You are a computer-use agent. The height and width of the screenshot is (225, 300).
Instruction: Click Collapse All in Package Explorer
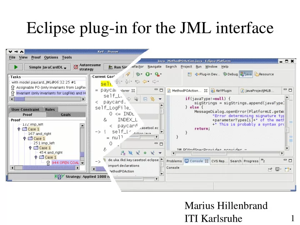pos(145,99)
